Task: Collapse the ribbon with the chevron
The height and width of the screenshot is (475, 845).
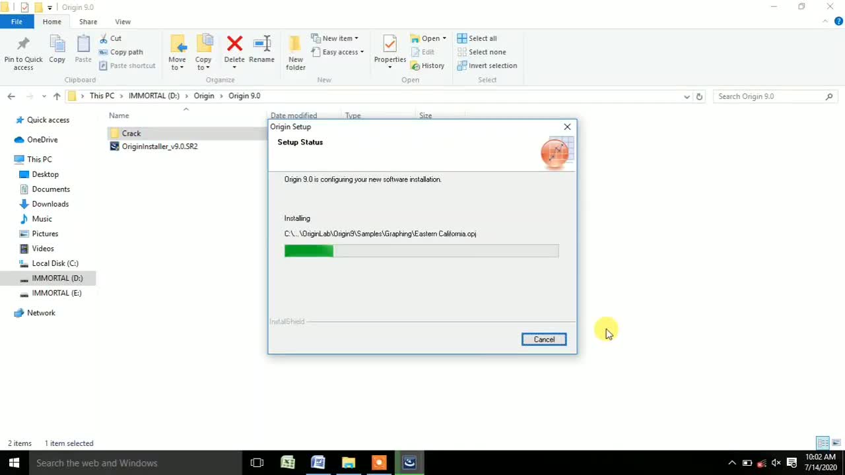Action: click(x=826, y=22)
